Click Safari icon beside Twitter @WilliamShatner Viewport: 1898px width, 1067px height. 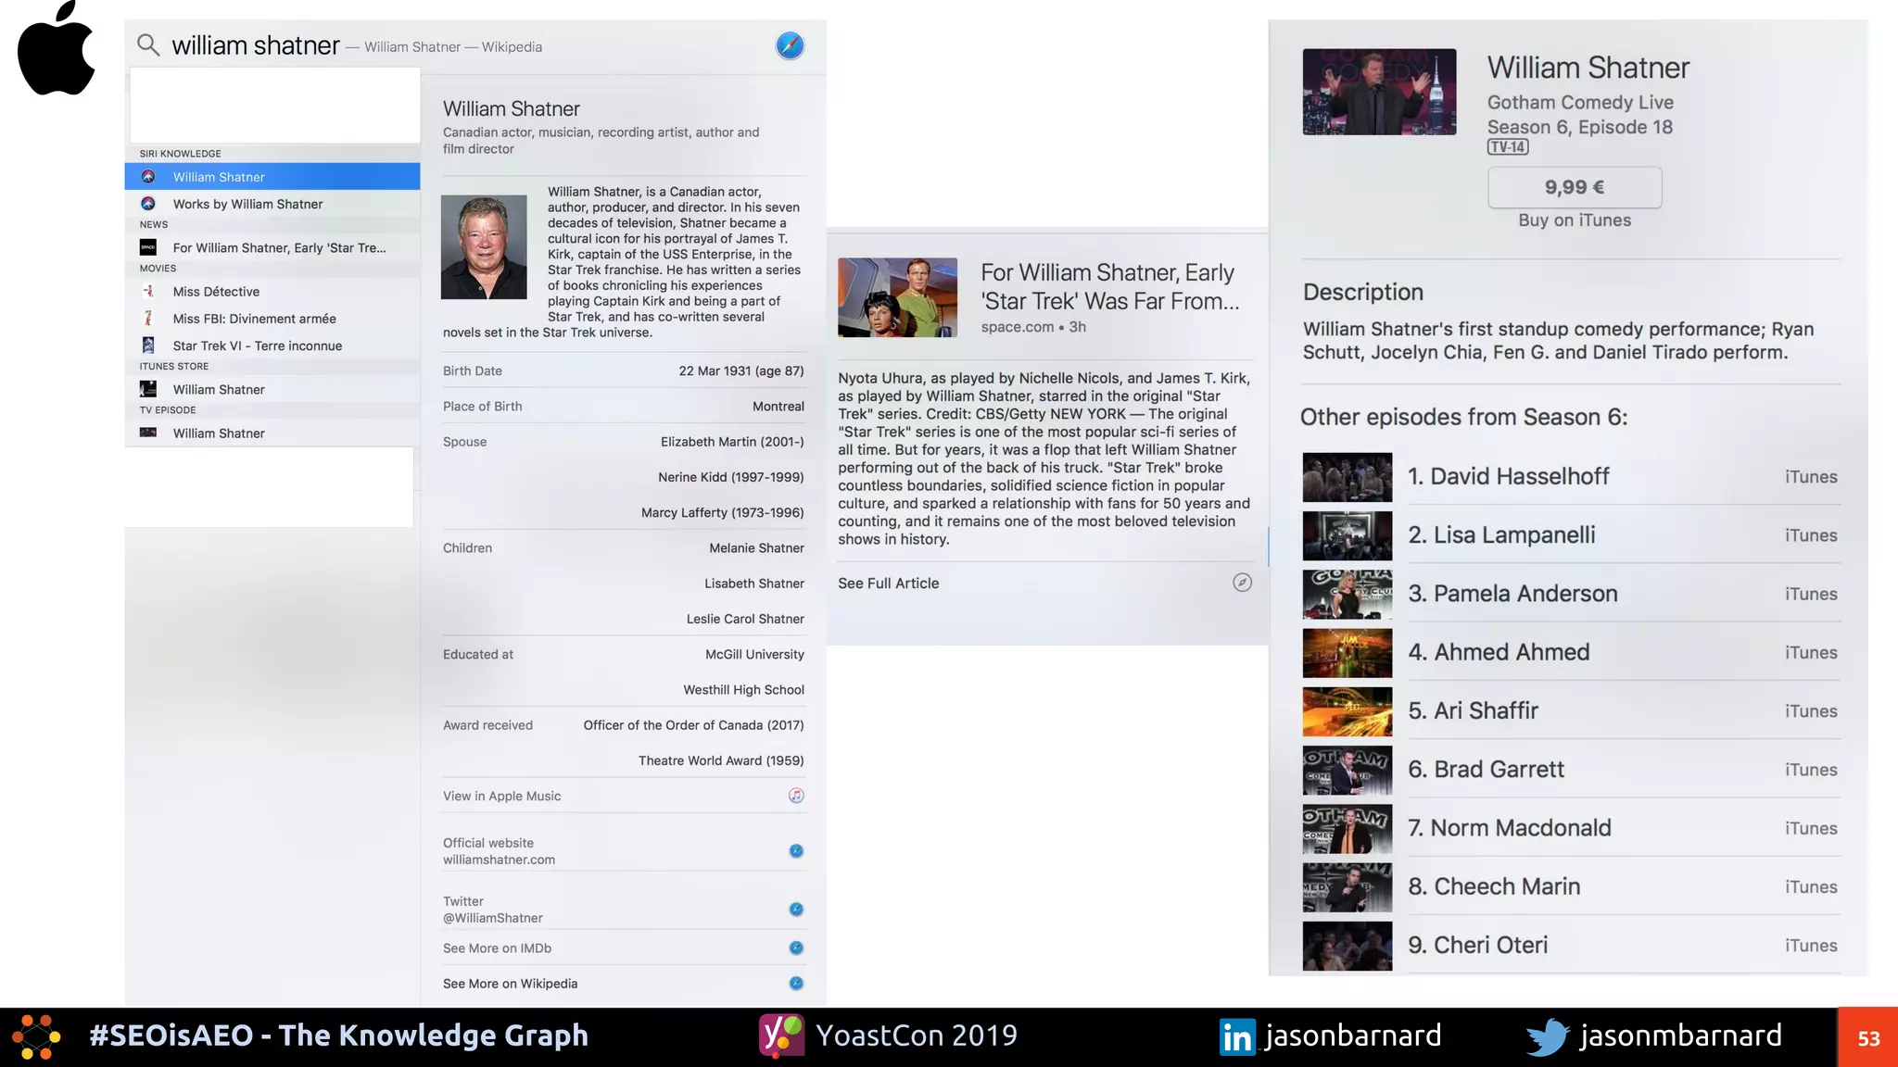796,909
